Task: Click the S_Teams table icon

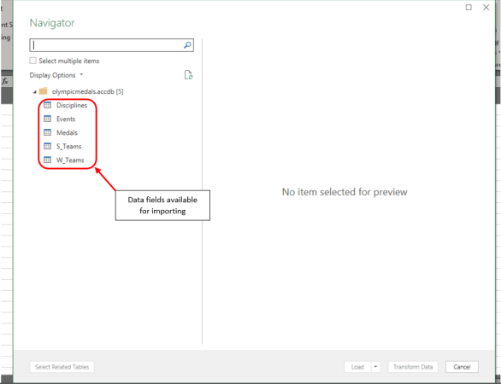Action: pyautogui.click(x=47, y=146)
